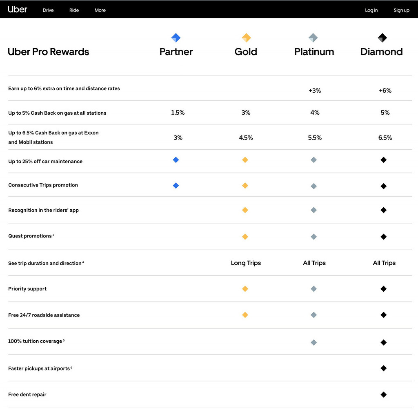This screenshot has height=417, width=418.
Task: Click the Log in link
Action: (371, 10)
